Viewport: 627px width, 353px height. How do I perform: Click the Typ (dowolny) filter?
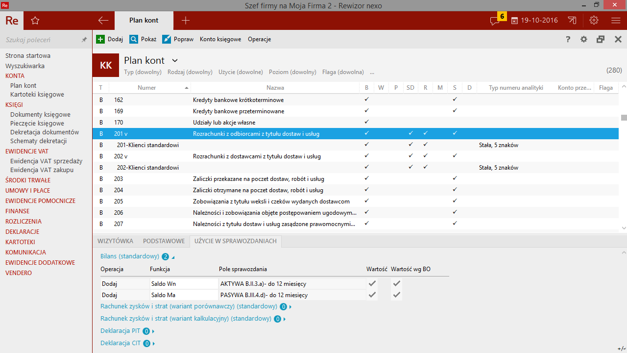pyautogui.click(x=143, y=72)
